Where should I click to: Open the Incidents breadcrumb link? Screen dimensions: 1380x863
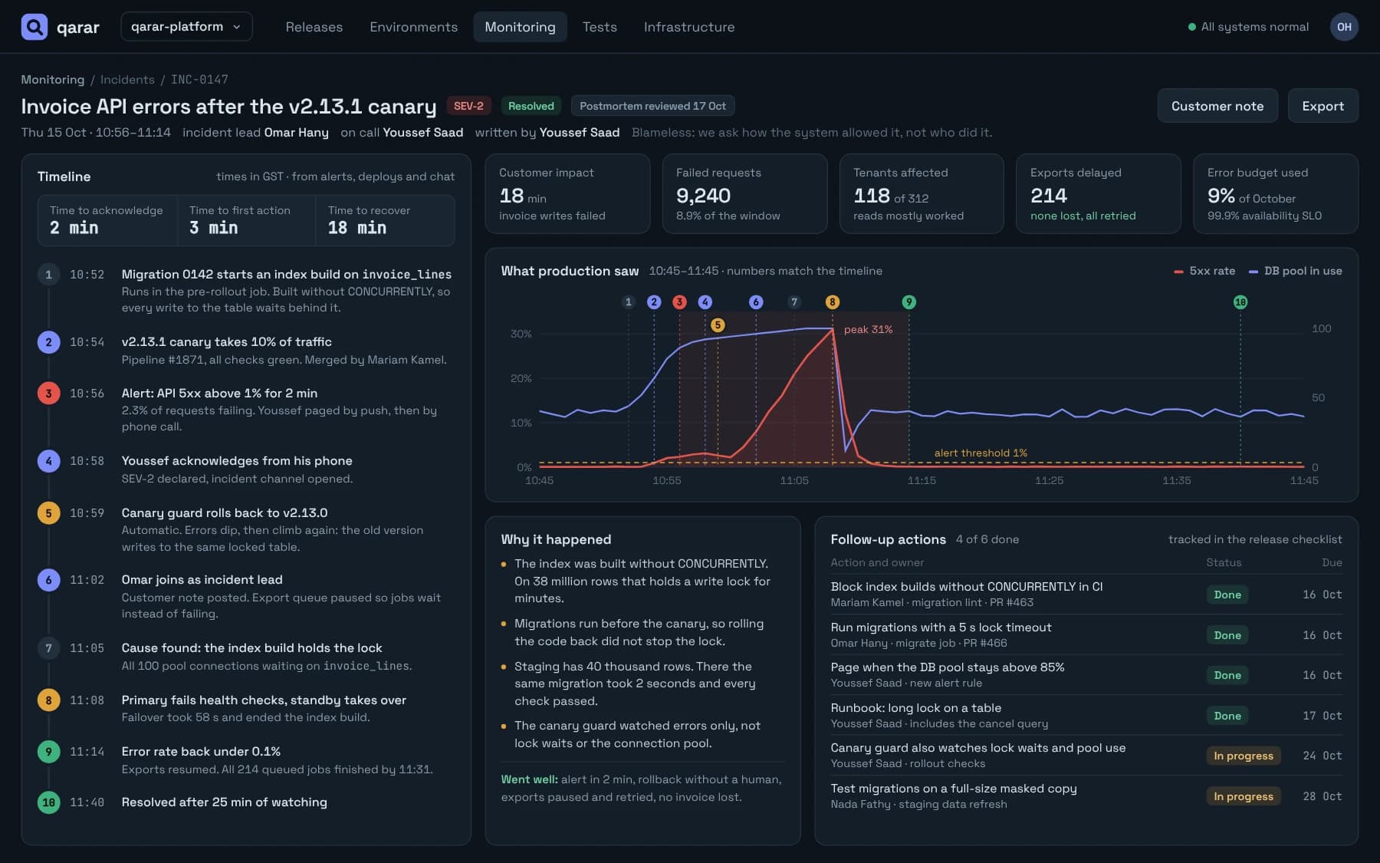coord(127,80)
